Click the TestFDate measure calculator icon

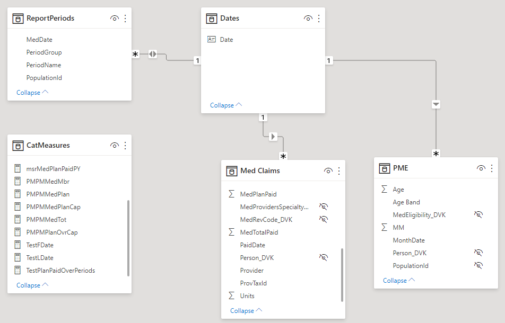[18, 245]
